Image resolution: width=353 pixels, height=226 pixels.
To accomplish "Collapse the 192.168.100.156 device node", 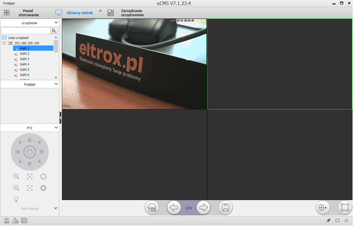I will [4, 43].
